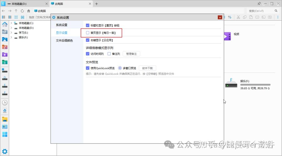Click the dual-pane layout icon in toolbar
The height and width of the screenshot is (156, 282).
click(x=22, y=17)
